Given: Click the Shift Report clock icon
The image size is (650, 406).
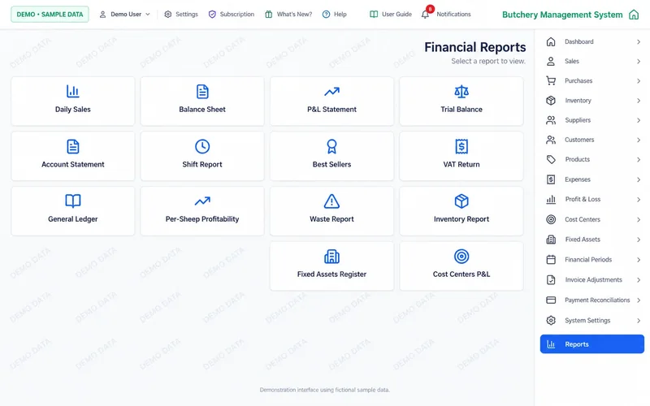Looking at the screenshot, I should 202,146.
